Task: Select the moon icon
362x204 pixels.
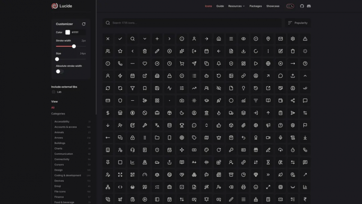Action: click(182, 113)
